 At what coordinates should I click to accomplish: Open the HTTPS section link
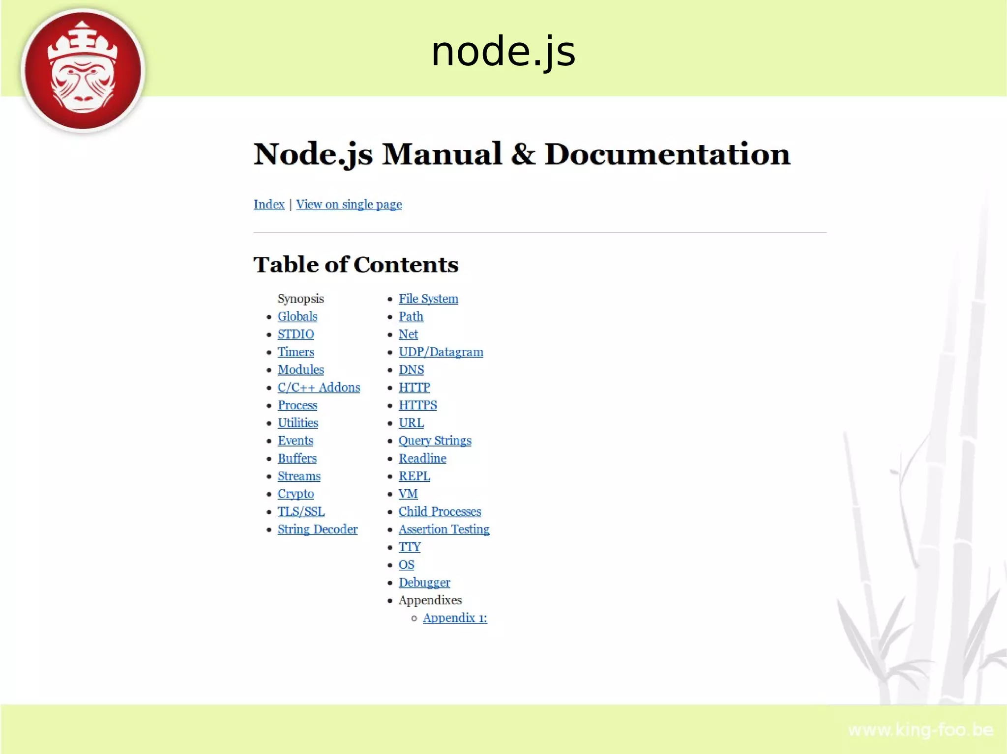coord(417,405)
